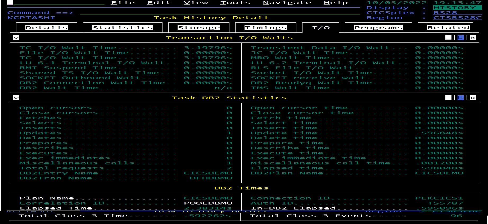Collapse the Transaction I/O Waits panel
Screen dimensions: 488x224
[16, 38]
